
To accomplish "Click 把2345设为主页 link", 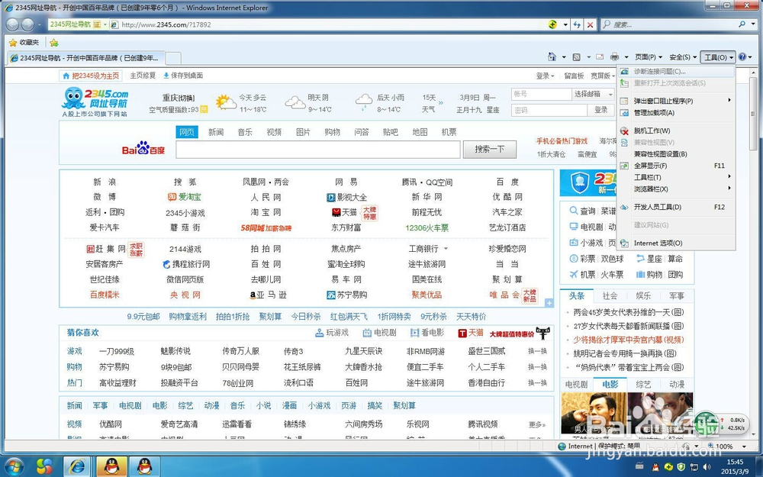I will (91, 76).
